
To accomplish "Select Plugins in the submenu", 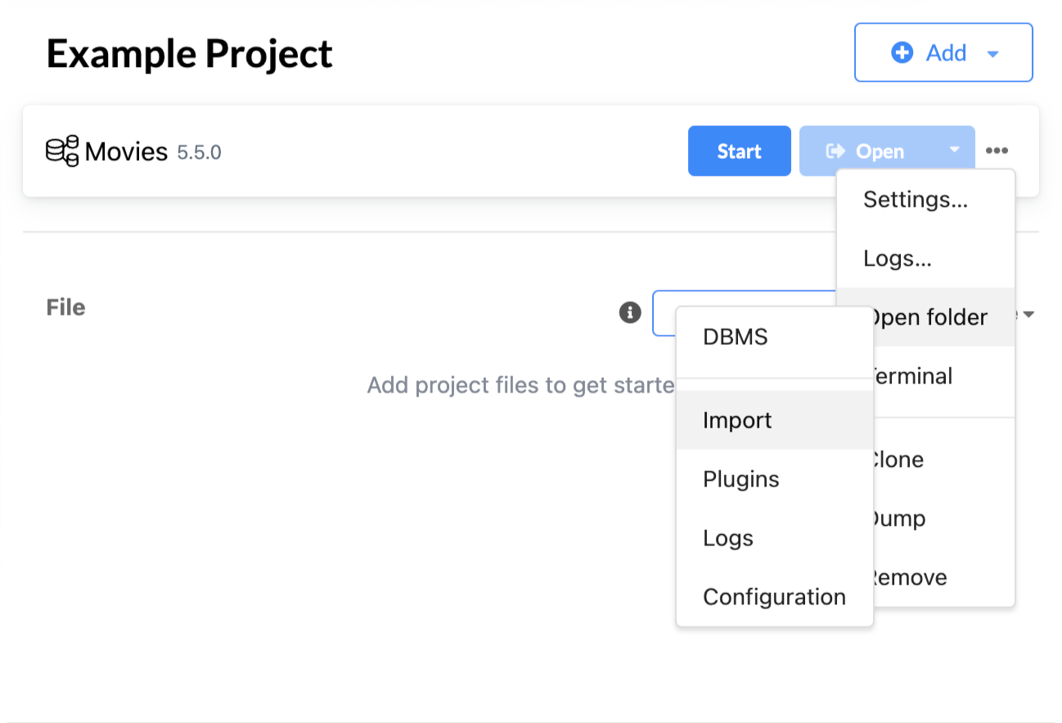I will click(x=740, y=479).
